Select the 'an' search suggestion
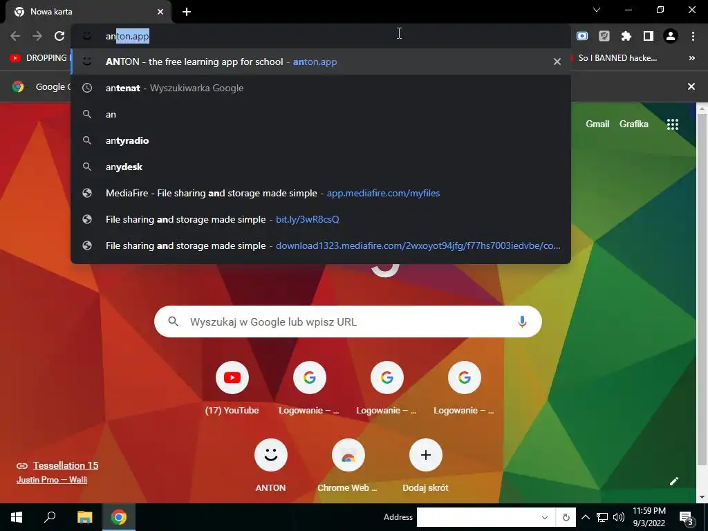 click(321, 114)
